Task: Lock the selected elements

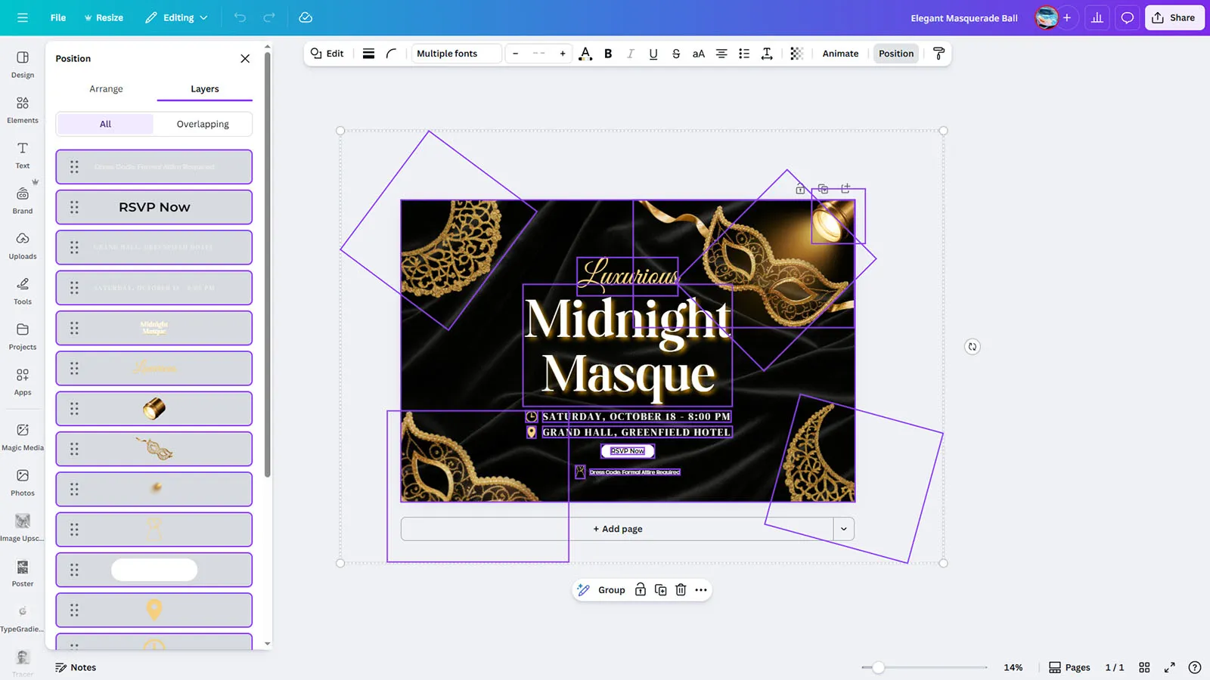Action: (641, 590)
